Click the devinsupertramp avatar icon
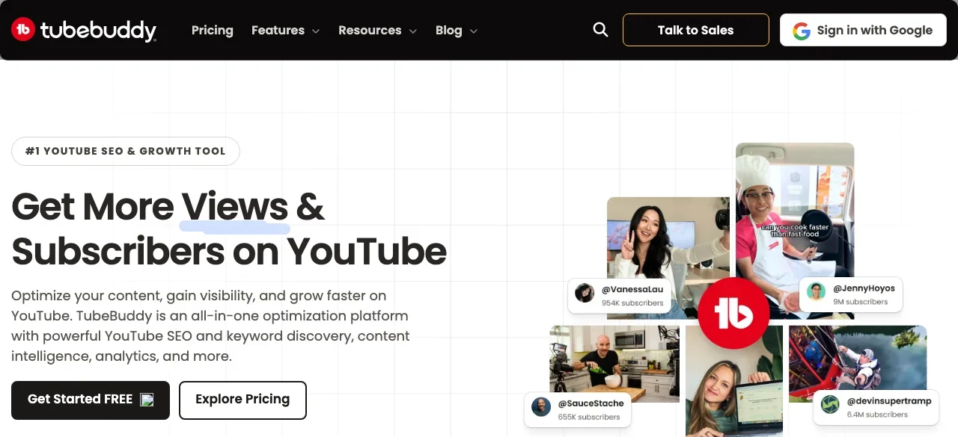This screenshot has height=437, width=958. 830,404
